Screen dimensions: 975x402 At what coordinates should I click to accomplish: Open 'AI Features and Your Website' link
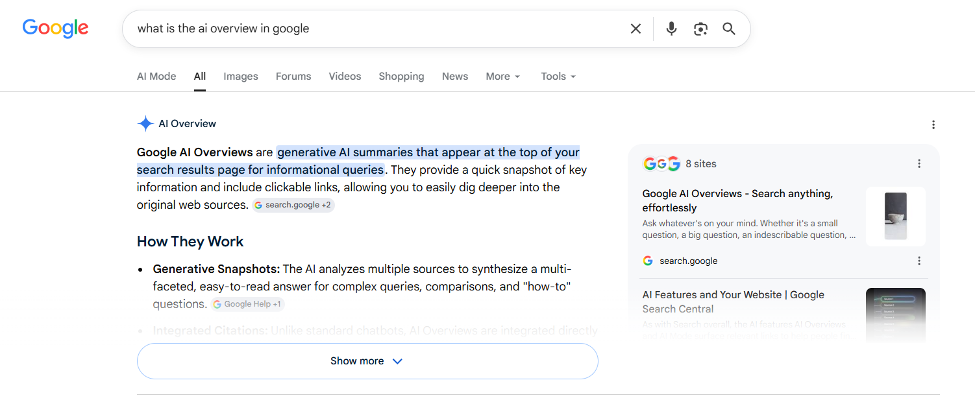pyautogui.click(x=733, y=301)
